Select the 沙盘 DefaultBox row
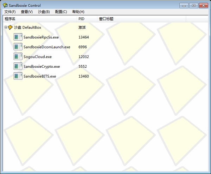The image size is (211, 174). [x=27, y=28]
